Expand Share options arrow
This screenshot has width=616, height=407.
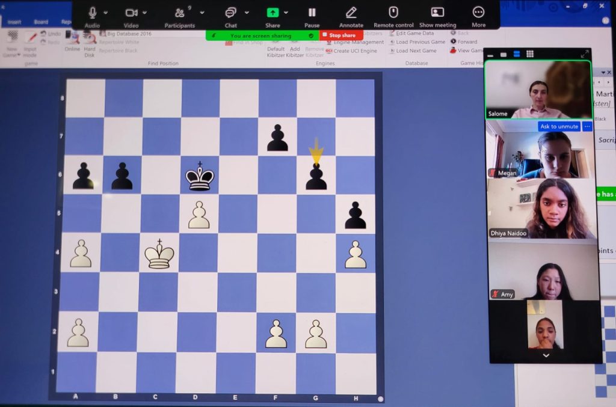[286, 13]
